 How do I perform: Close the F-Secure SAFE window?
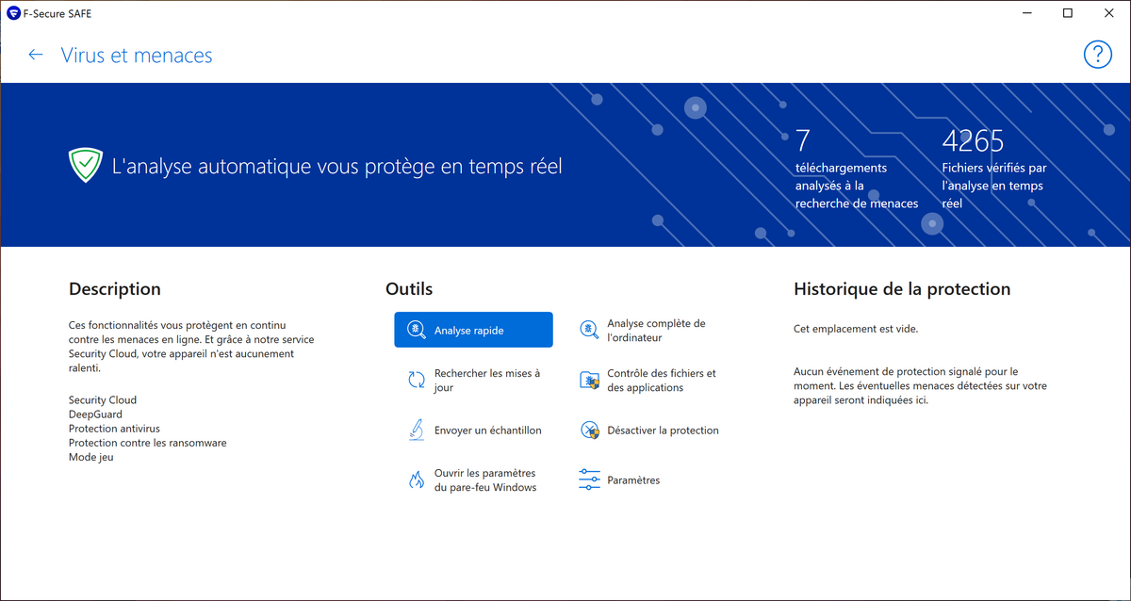pyautogui.click(x=1109, y=13)
